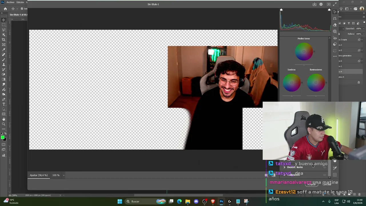Open the Edición menu
Screen dimensions: 366x206
20,2
